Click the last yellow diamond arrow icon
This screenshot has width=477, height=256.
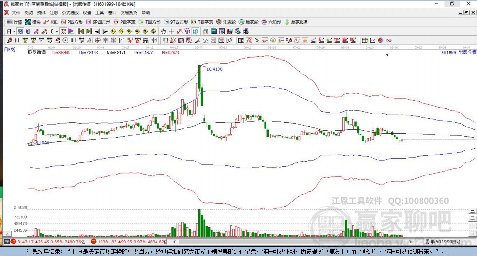153,31
